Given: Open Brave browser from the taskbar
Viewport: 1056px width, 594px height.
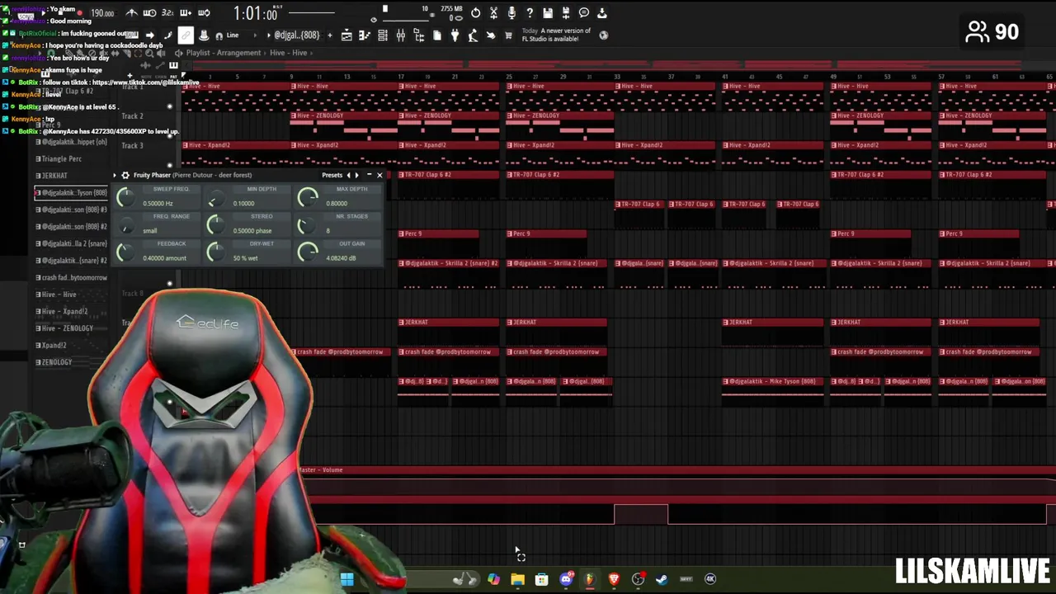Looking at the screenshot, I should click(614, 579).
